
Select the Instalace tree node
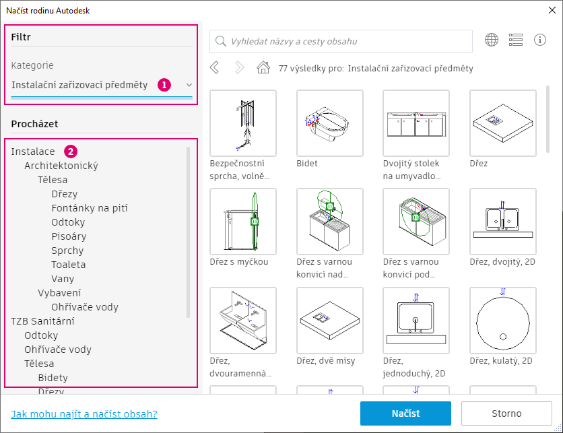[33, 152]
